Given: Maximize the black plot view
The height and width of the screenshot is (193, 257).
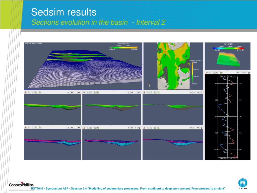Looking at the screenshot, I should click(245, 73).
